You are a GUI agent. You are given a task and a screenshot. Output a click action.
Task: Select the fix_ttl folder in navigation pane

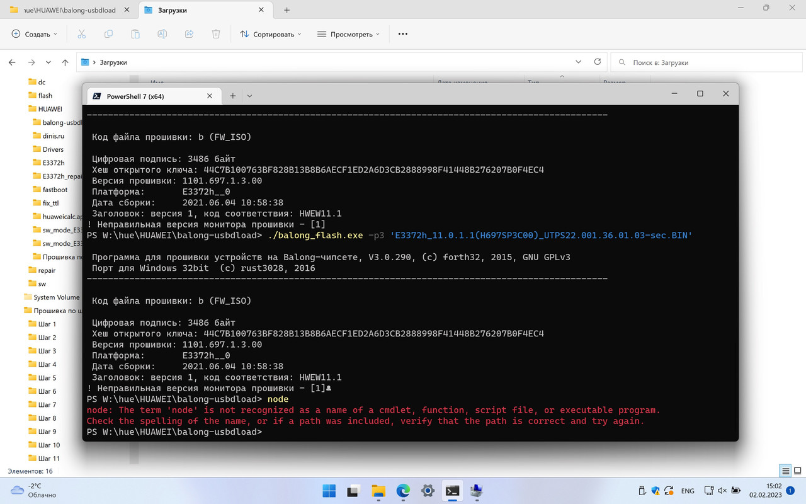[x=46, y=203]
